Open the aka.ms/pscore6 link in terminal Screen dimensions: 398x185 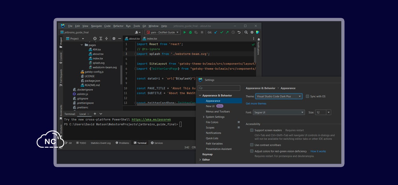pos(151,120)
